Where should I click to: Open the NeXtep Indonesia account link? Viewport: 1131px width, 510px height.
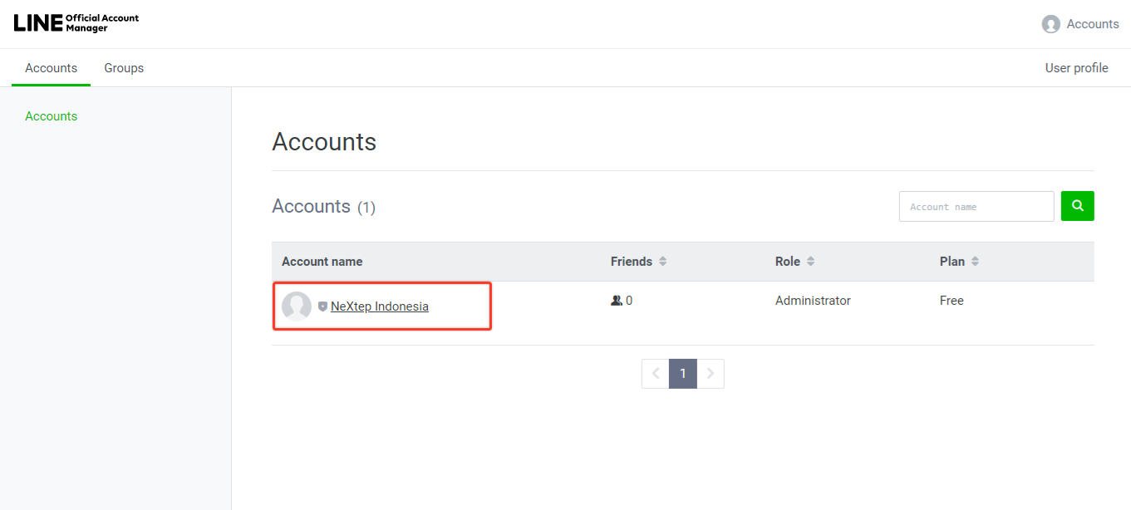pos(380,306)
